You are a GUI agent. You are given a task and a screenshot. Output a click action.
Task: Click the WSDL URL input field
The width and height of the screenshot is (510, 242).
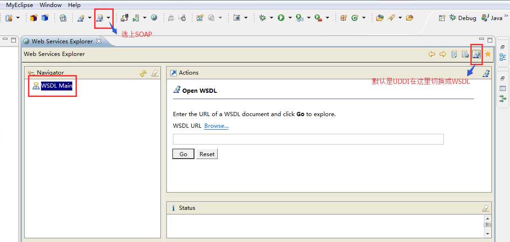308,139
